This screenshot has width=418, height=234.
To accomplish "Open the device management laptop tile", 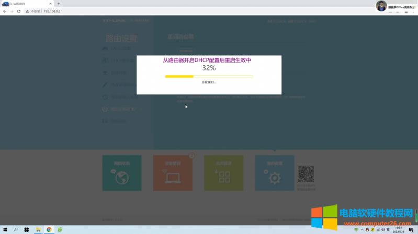I will click(x=173, y=173).
